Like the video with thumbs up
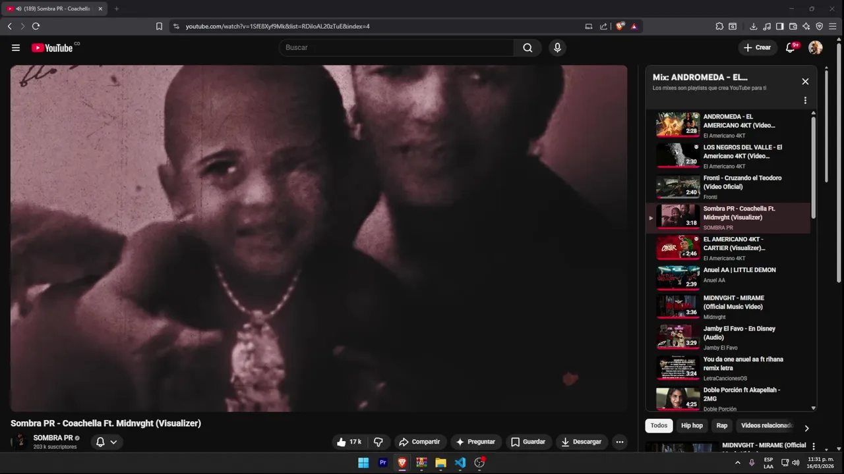The width and height of the screenshot is (844, 474). click(x=349, y=442)
